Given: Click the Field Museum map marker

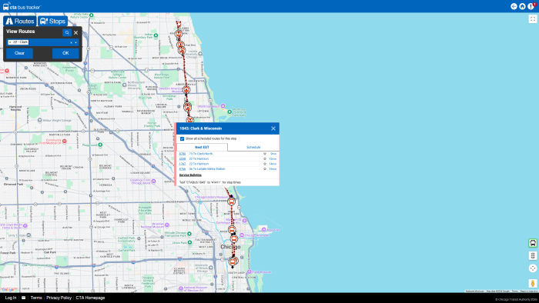Looking at the screenshot, I should coord(249,271).
